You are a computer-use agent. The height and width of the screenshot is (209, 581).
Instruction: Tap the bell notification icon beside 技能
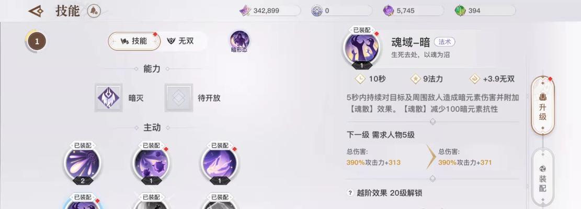click(94, 11)
